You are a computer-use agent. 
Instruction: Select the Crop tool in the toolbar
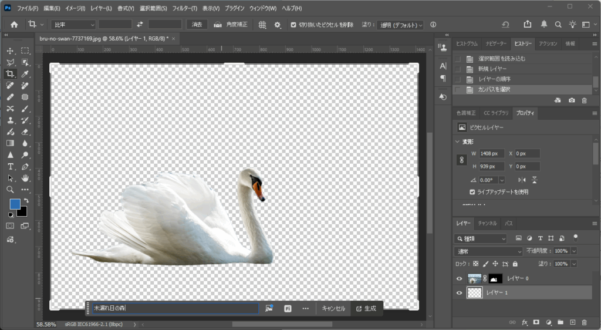click(10, 74)
